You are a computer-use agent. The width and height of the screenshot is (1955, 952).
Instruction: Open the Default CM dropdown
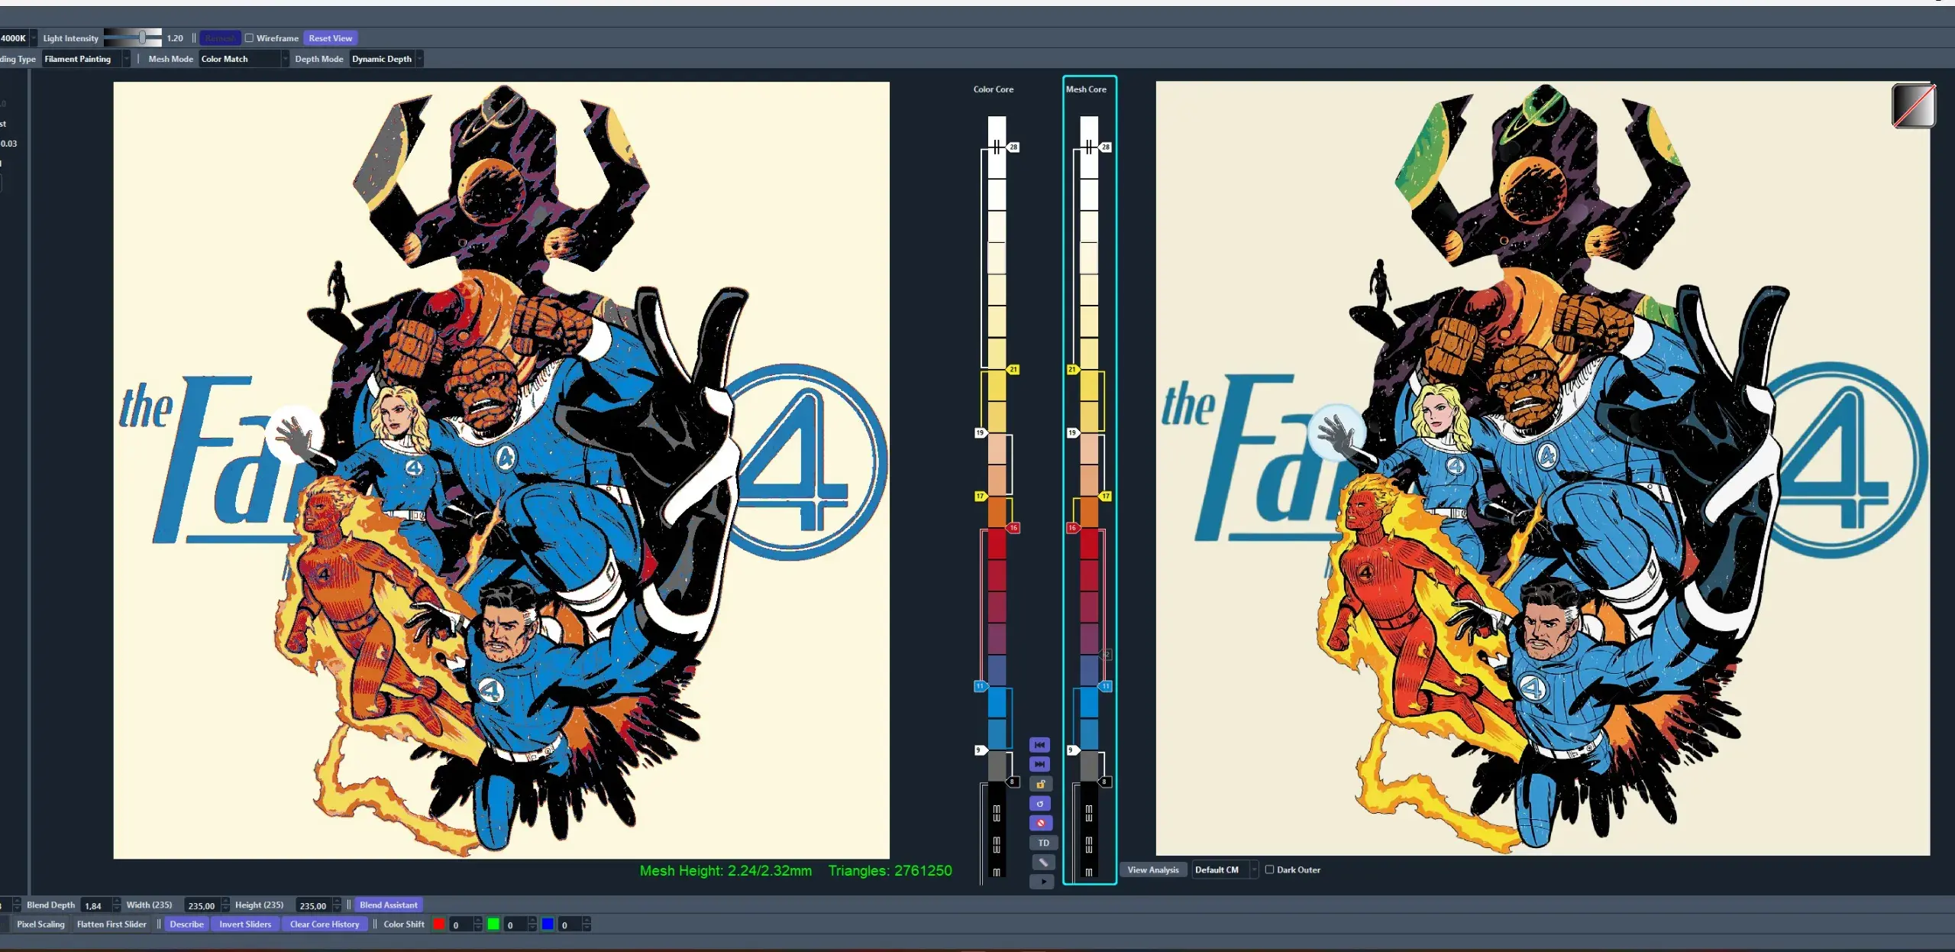[1224, 869]
